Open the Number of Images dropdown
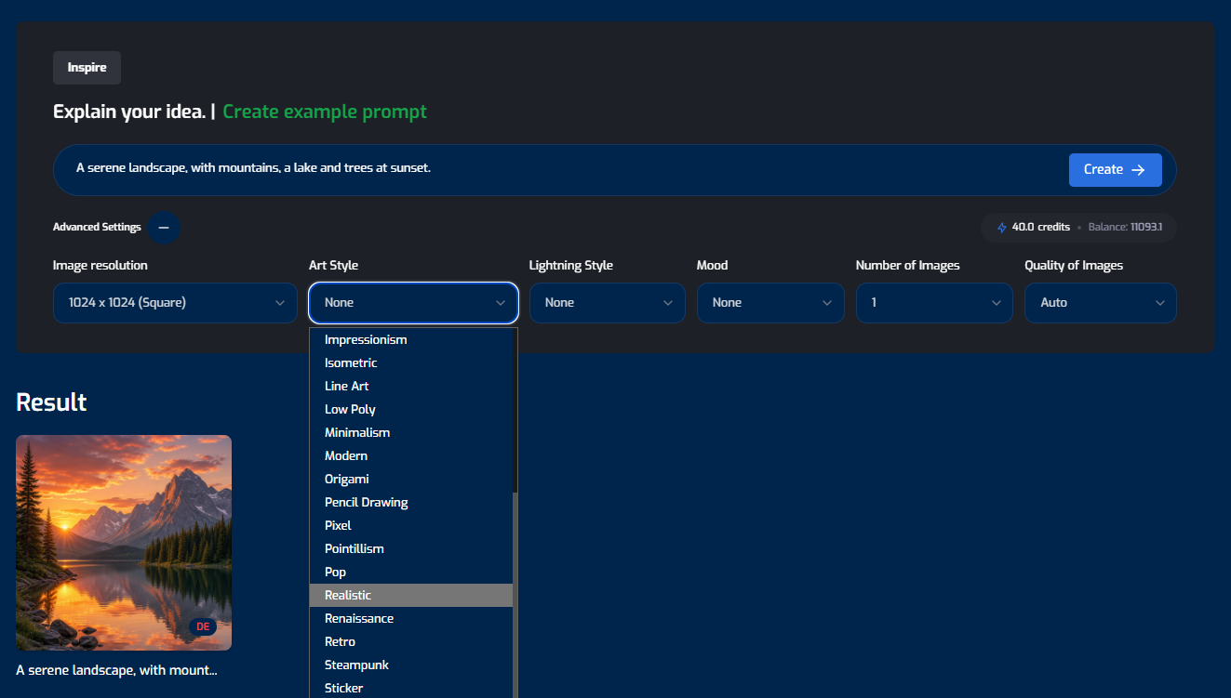1231x698 pixels. 934,303
